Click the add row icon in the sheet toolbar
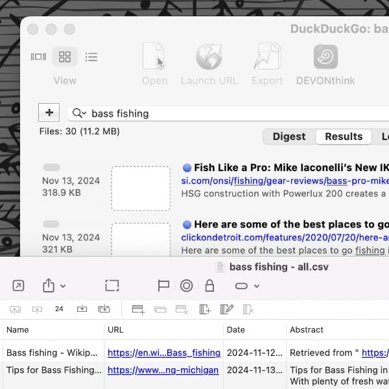Image resolution: width=389 pixels, height=389 pixels. pyautogui.click(x=137, y=309)
